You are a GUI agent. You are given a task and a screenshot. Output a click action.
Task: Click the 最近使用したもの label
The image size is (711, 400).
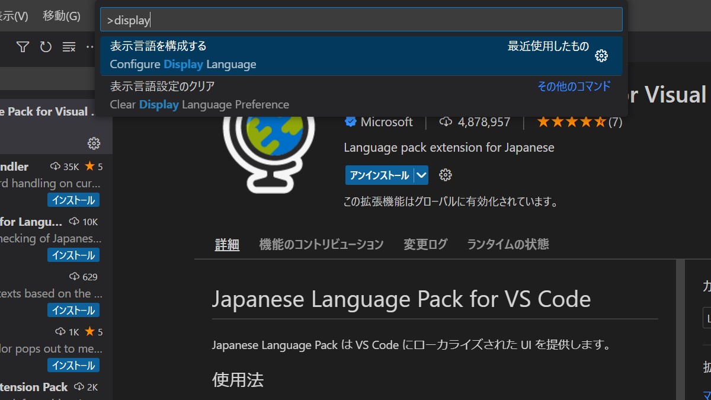pyautogui.click(x=548, y=46)
